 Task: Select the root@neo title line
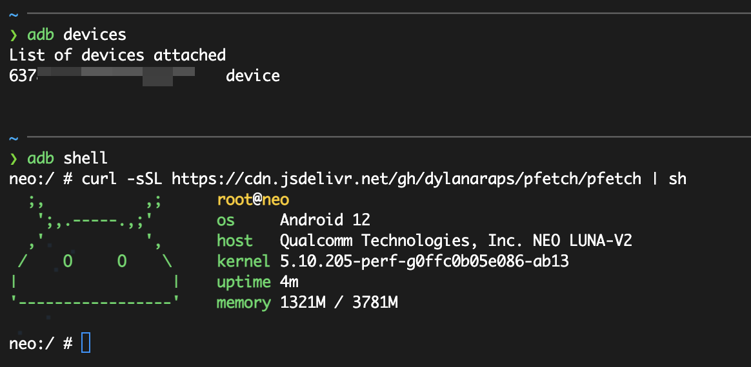click(253, 200)
